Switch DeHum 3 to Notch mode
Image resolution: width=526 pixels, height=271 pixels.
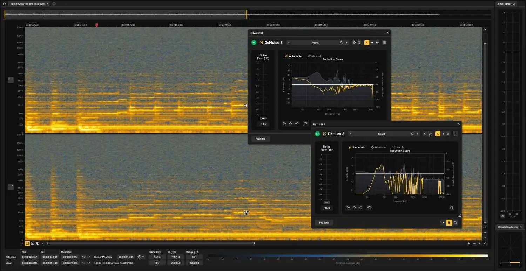[398, 147]
